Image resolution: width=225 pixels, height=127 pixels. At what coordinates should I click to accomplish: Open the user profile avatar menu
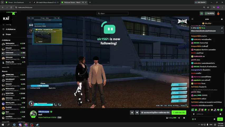pos(218,13)
